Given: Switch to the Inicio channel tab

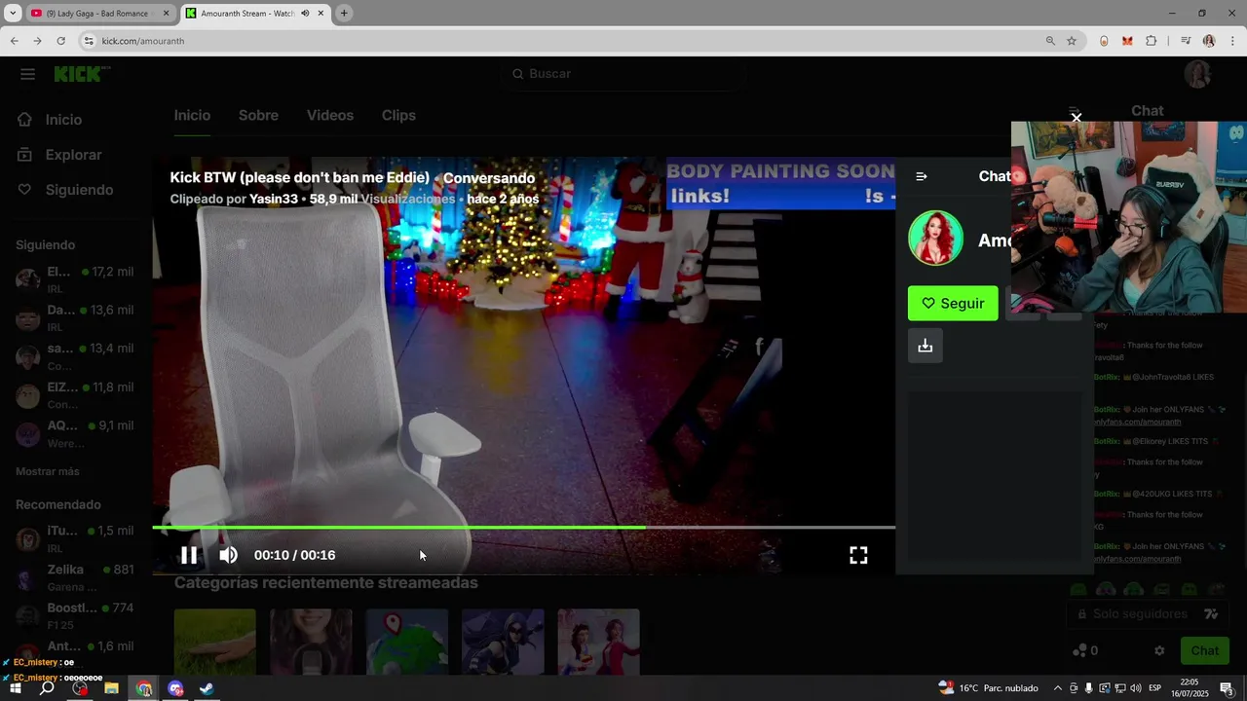Looking at the screenshot, I should (192, 115).
